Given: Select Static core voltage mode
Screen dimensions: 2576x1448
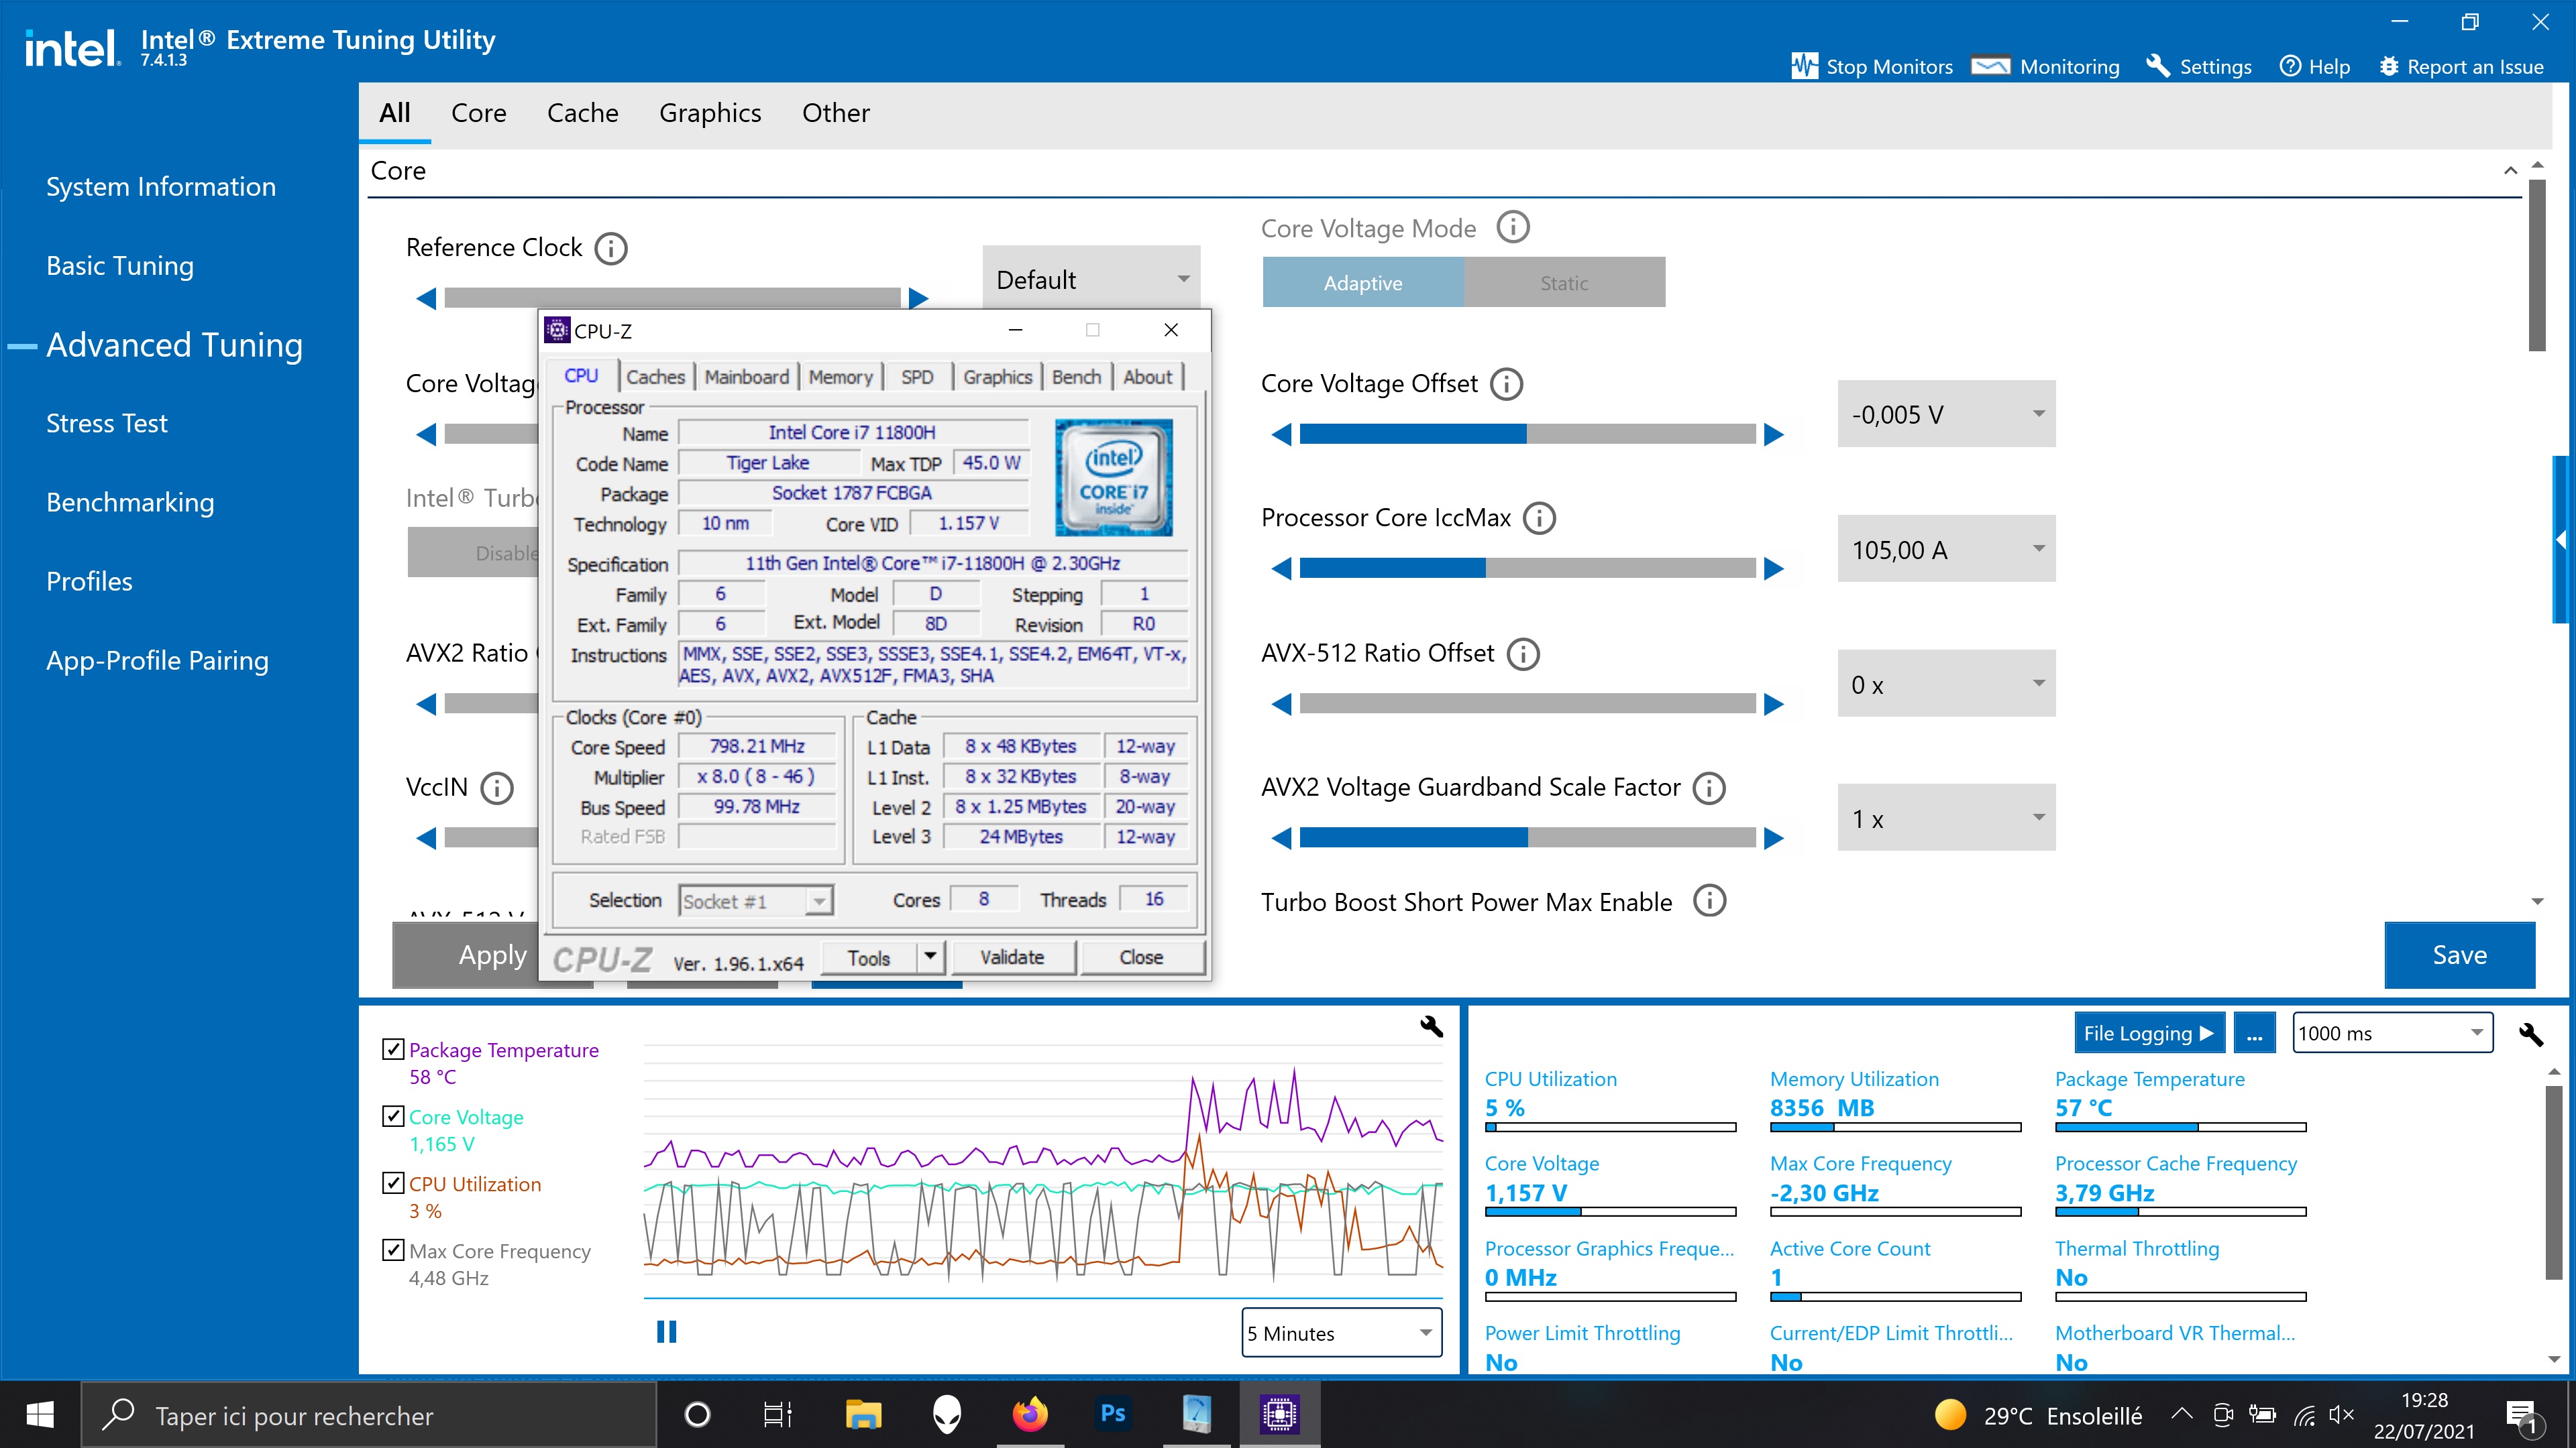Looking at the screenshot, I should 1564,283.
